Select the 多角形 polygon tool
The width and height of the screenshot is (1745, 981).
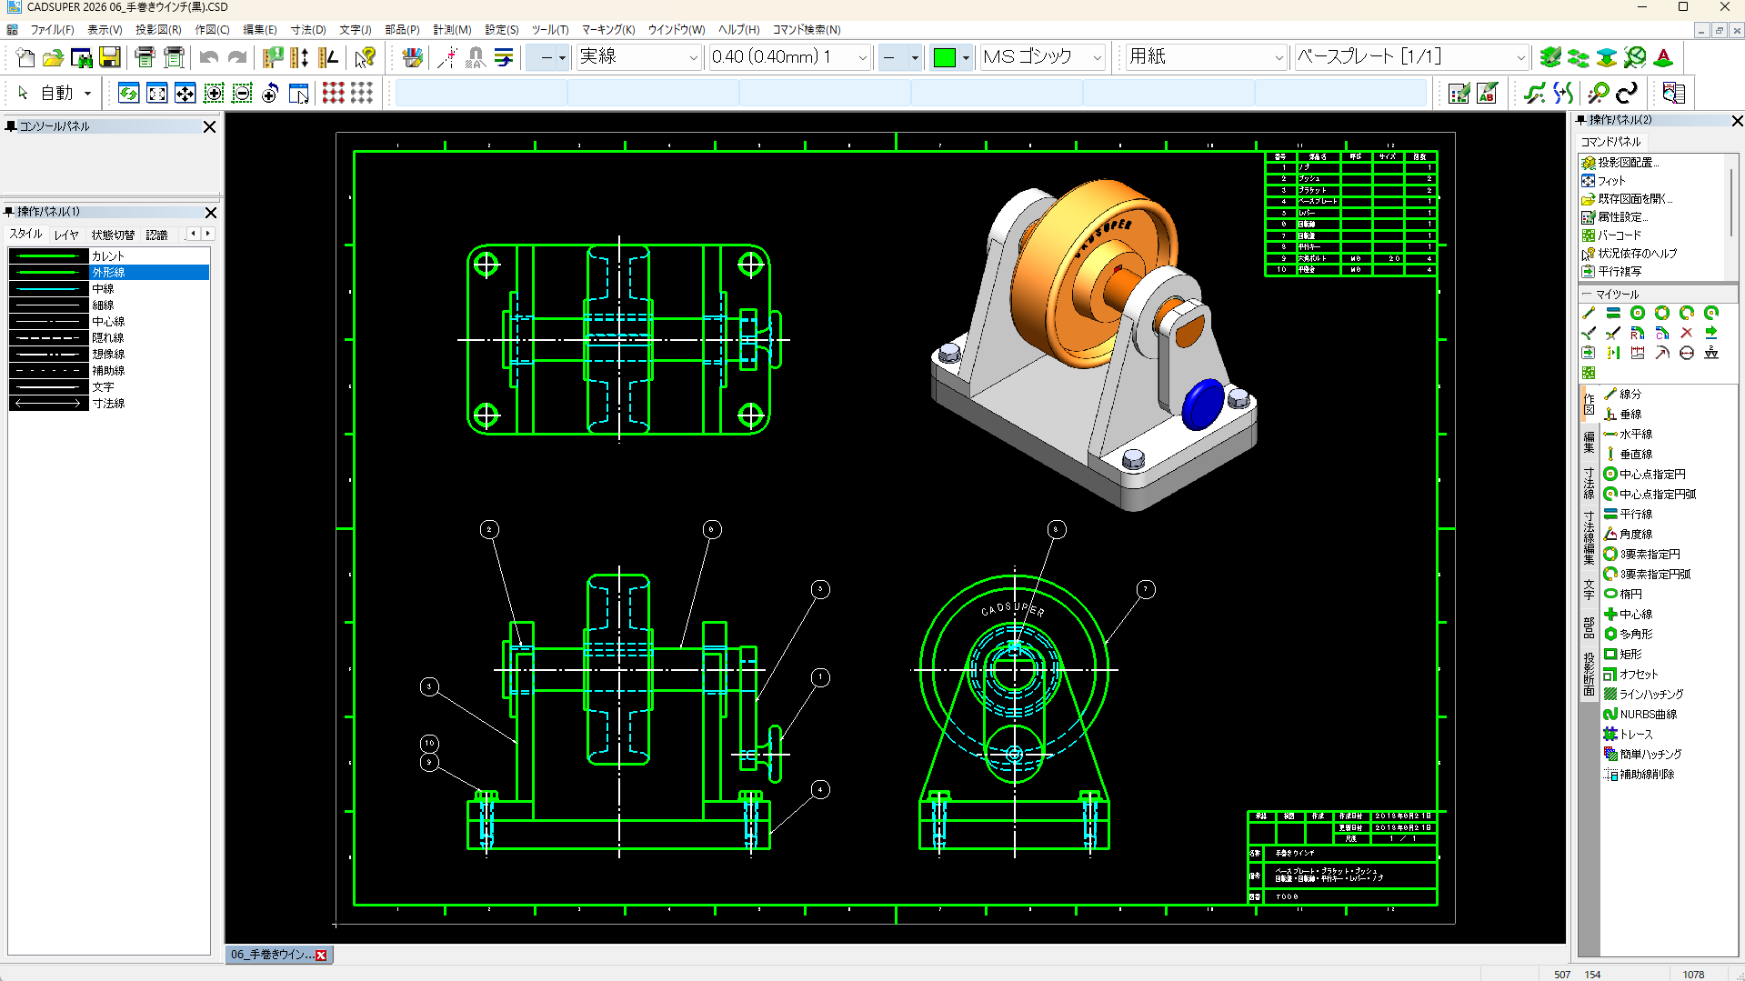point(1629,634)
